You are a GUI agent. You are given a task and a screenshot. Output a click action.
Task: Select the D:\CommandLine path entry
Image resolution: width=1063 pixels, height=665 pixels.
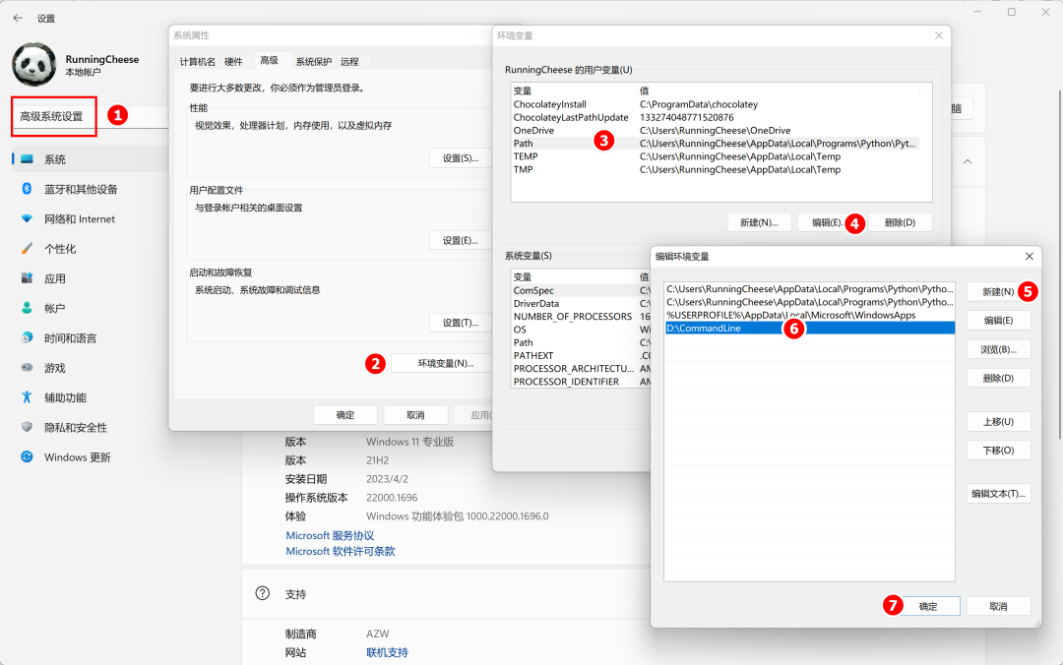point(704,329)
